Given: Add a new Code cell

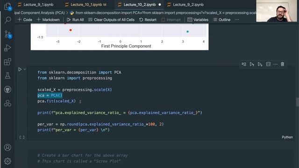Looking at the screenshot, I should click(x=25, y=20).
